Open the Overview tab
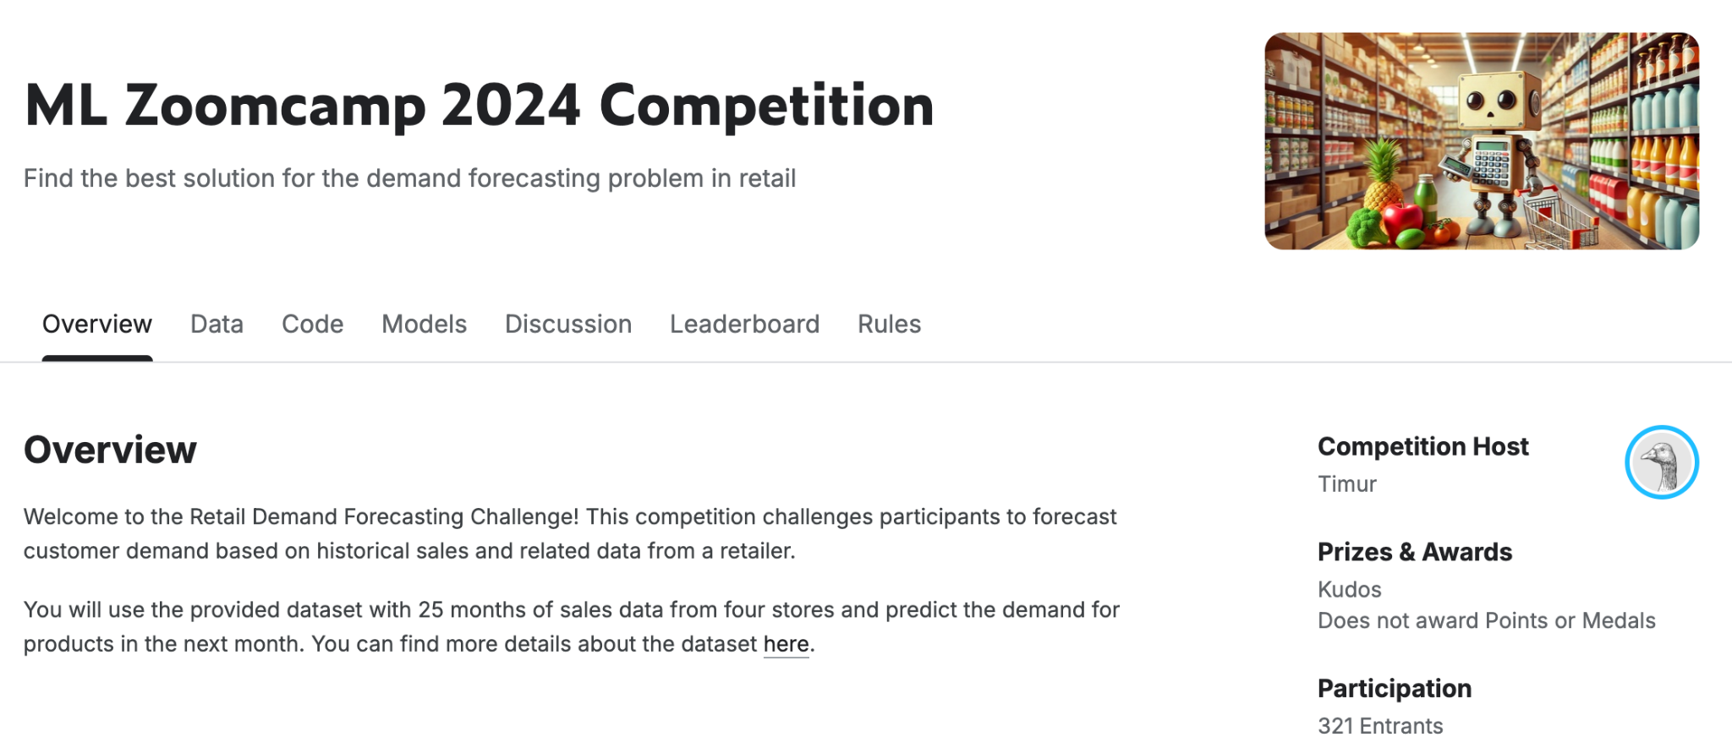1732x748 pixels. [97, 325]
